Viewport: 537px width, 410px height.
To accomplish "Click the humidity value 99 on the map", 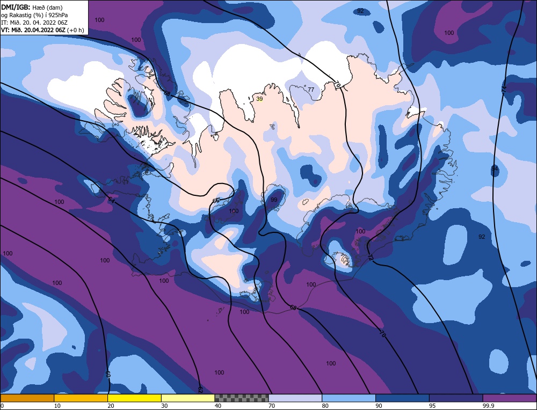I will pos(274,200).
